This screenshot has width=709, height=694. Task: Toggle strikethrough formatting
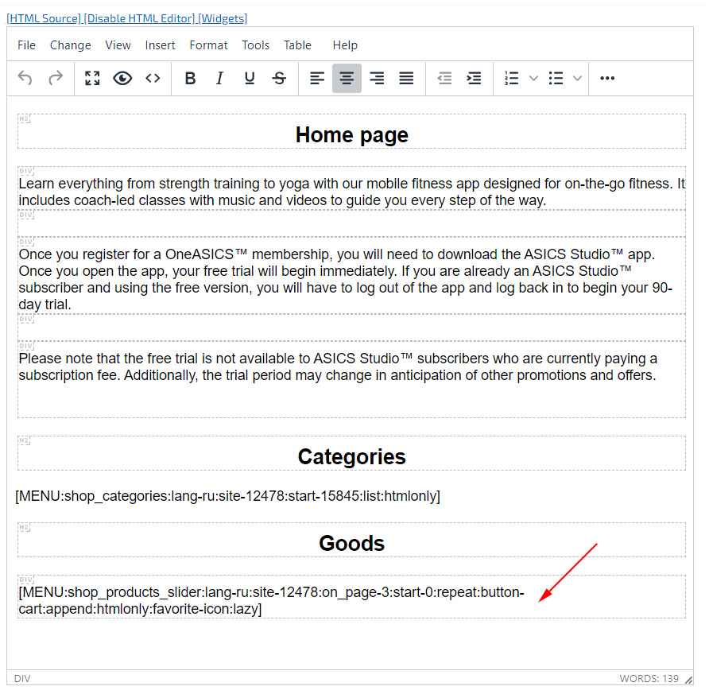pyautogui.click(x=279, y=78)
